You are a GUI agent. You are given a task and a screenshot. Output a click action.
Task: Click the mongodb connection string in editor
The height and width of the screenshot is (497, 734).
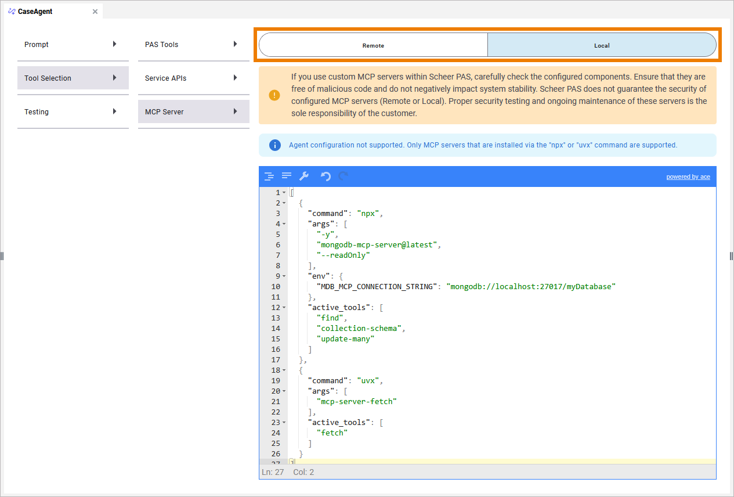[530, 287]
